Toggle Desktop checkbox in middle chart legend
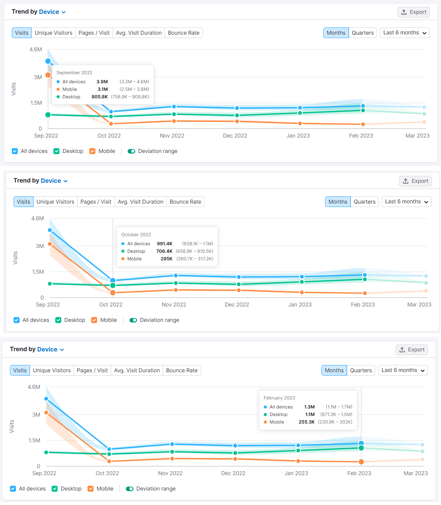This screenshot has height=505, width=441. [58, 320]
